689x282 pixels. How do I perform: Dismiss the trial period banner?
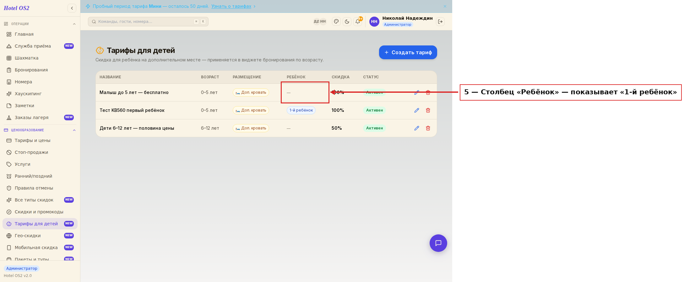coord(445,6)
